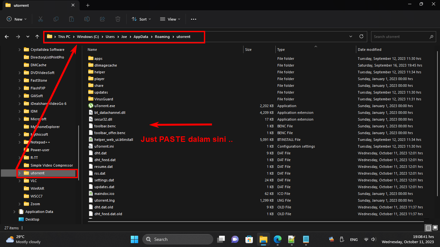Click the maindoc.ico file icon
This screenshot has height=247, width=440.
tap(91, 194)
